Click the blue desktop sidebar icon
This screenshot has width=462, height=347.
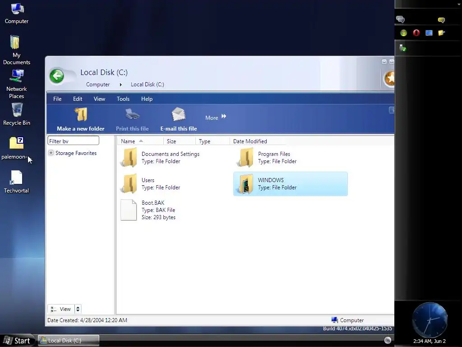429,33
